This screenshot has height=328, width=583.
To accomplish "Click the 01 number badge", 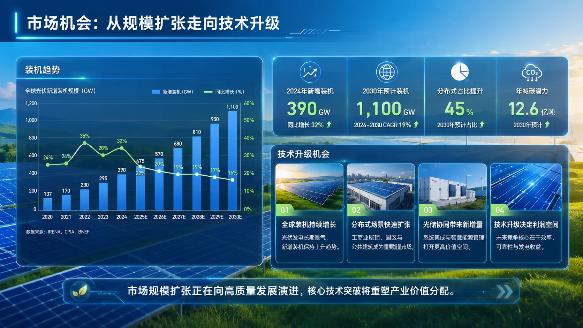I will coord(285,210).
